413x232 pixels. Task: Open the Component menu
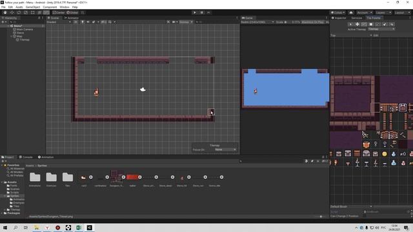[50, 7]
